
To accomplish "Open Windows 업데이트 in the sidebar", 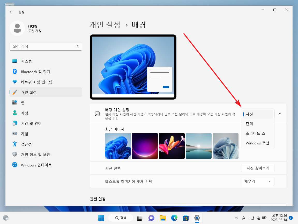I will (36, 165).
